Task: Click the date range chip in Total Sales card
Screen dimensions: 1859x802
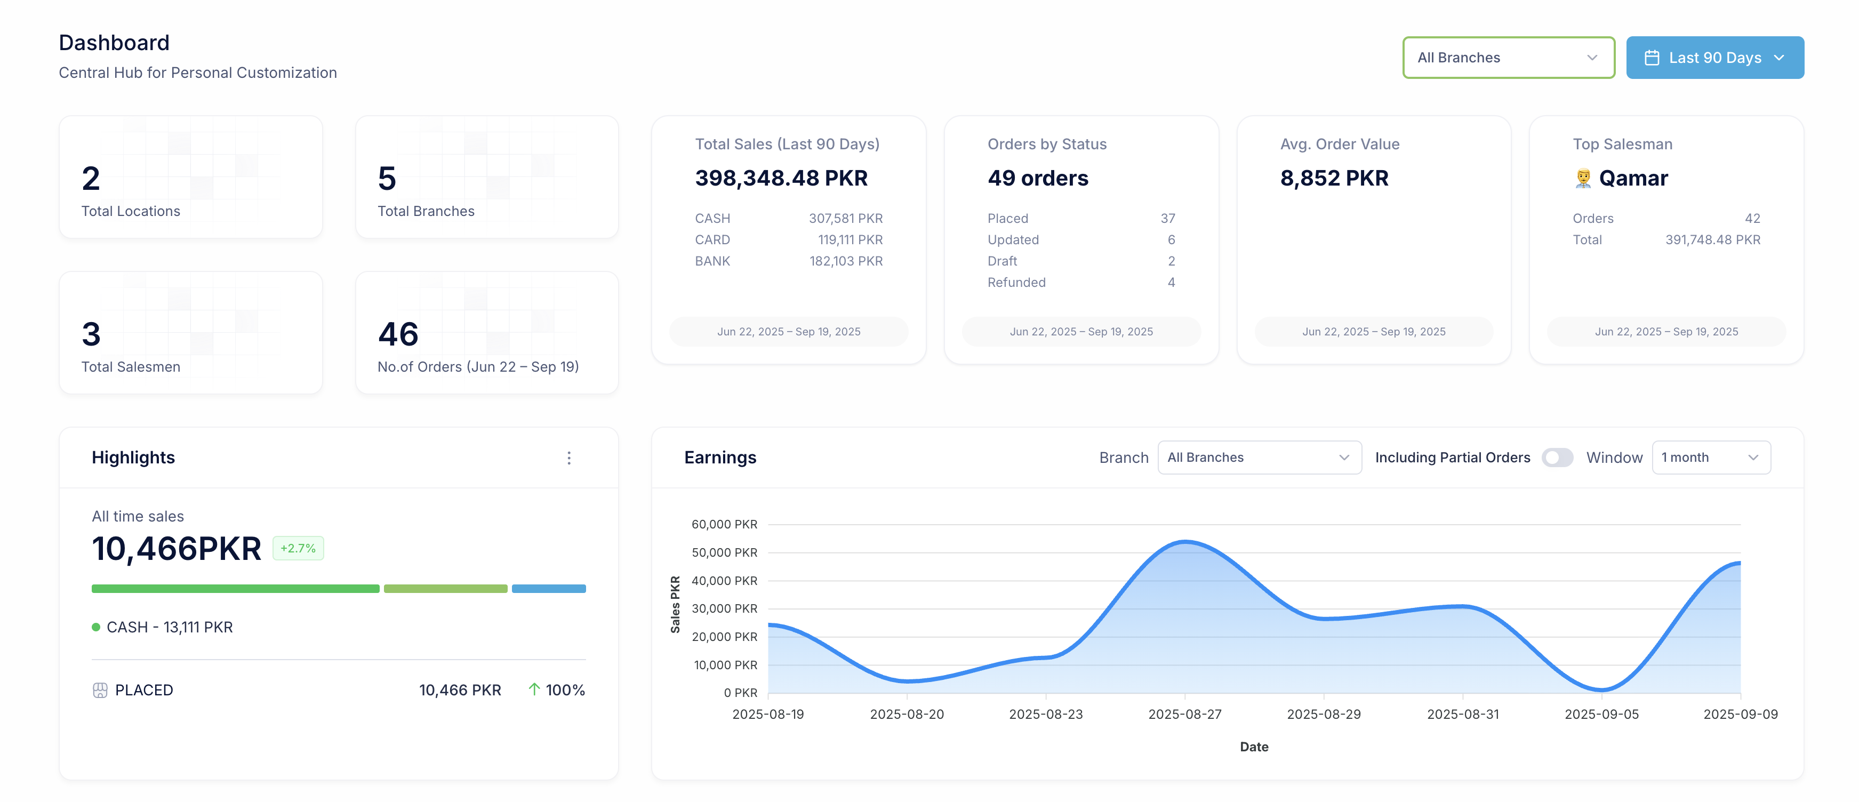Action: [789, 331]
